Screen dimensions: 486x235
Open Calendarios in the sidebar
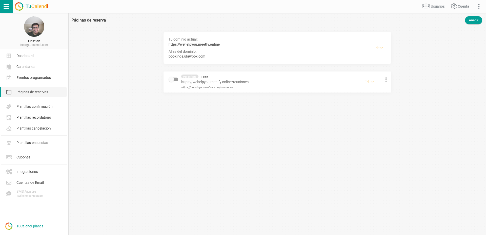click(x=26, y=67)
